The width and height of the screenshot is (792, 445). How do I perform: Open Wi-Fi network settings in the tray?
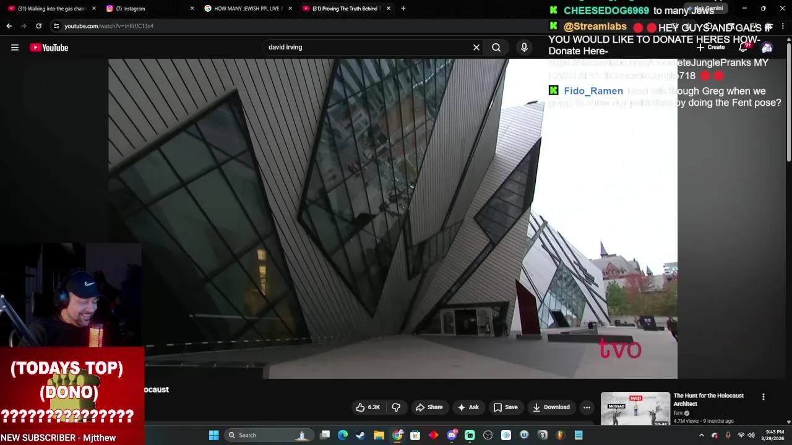point(741,435)
